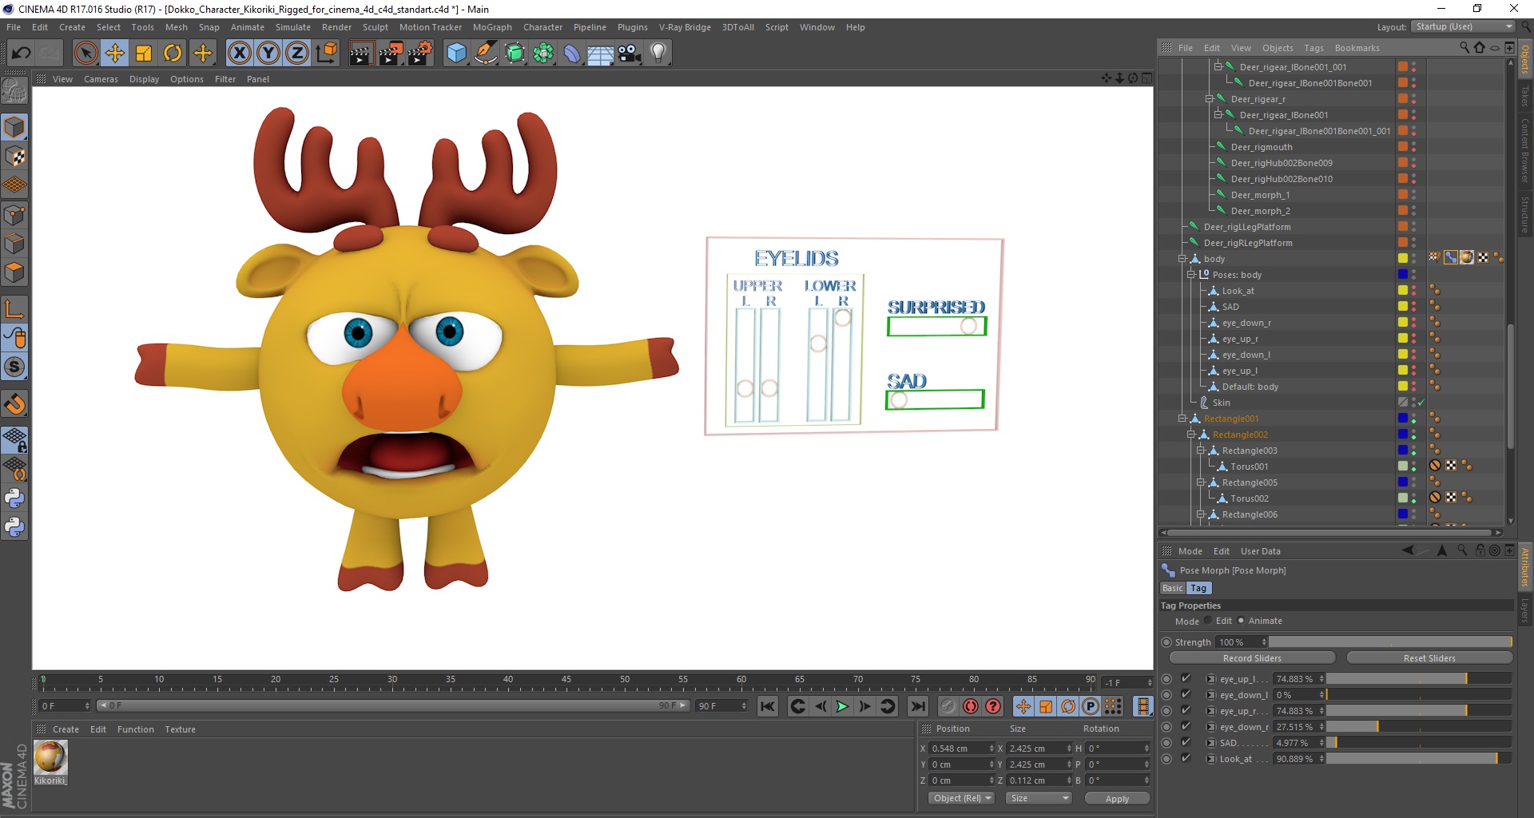Switch to Model mode in left toolbar
1534x818 pixels.
pos(14,127)
